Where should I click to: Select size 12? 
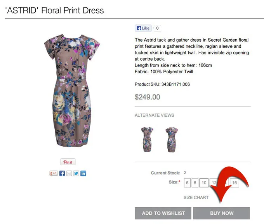point(214,183)
